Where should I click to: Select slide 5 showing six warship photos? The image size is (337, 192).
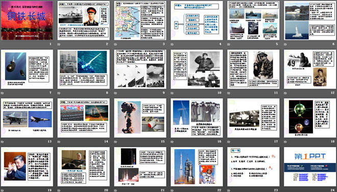click(x=253, y=20)
